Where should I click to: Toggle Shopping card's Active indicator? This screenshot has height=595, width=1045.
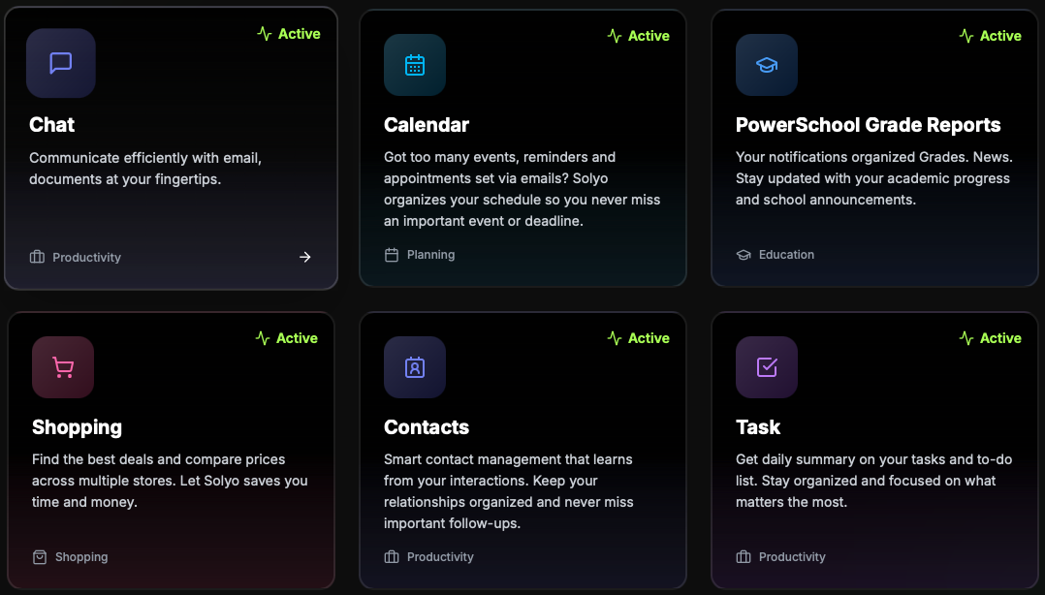tap(288, 337)
